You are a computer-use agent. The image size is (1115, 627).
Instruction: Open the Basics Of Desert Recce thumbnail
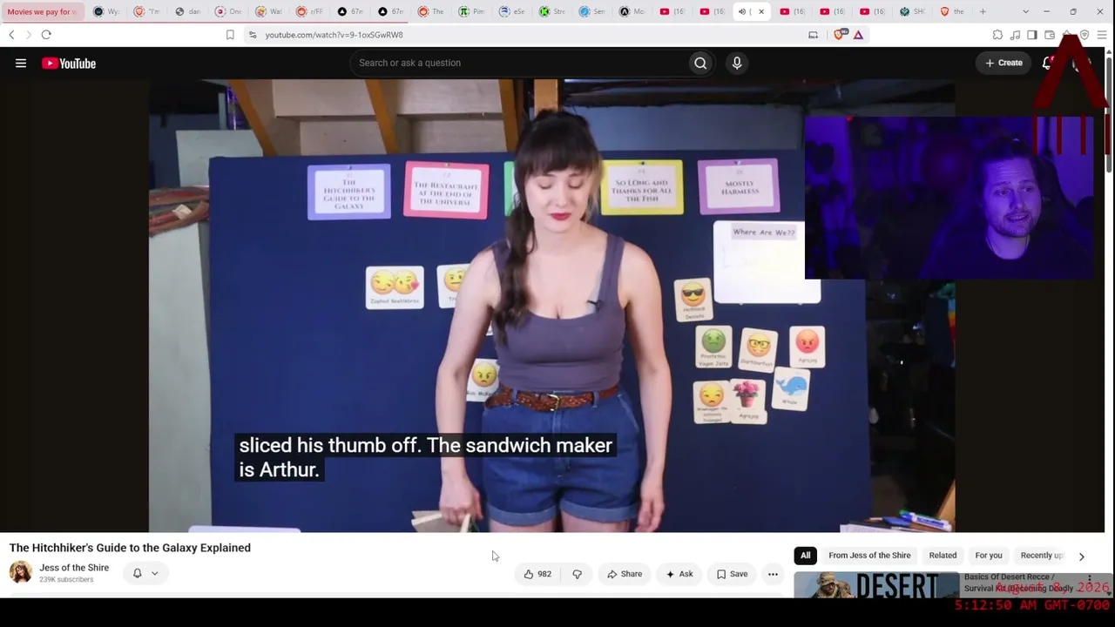click(x=876, y=585)
